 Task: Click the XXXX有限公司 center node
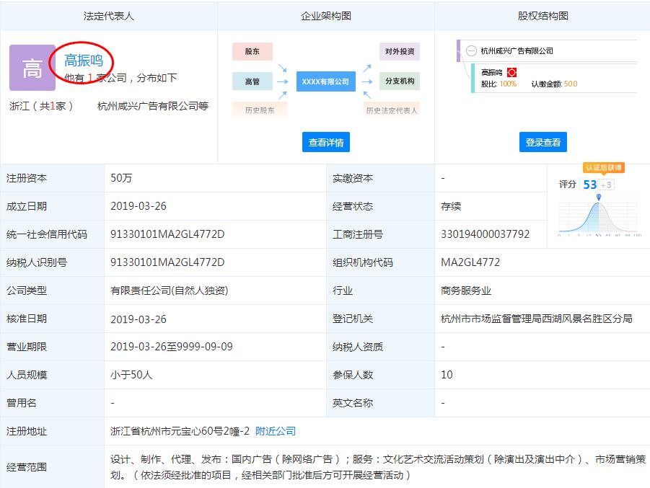point(325,81)
